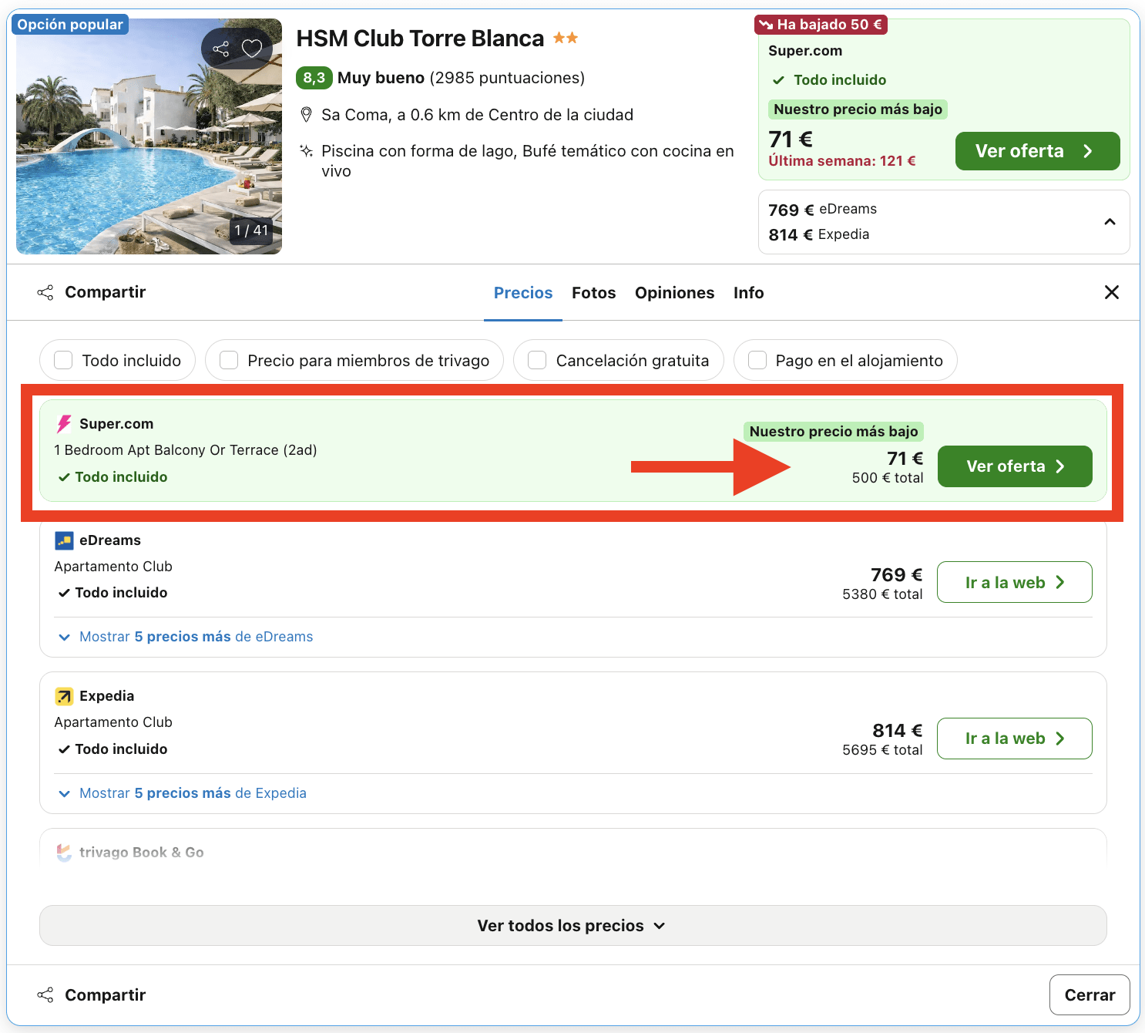Click Ver oferta for the Super.com deal

click(1014, 466)
